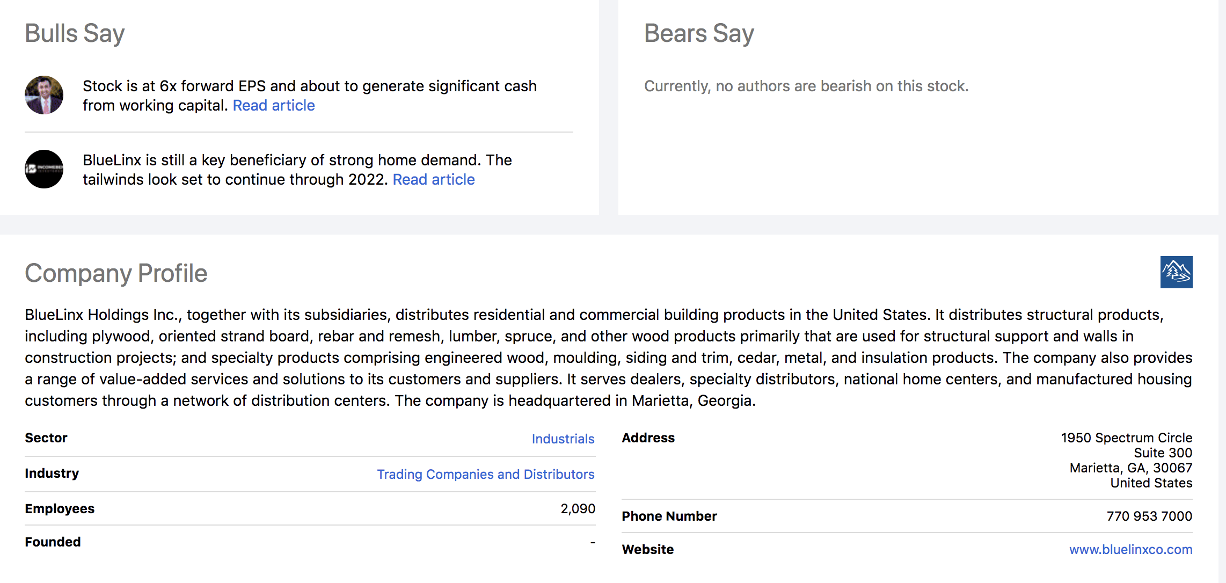The image size is (1226, 583).
Task: Click the Bulls Say heading
Action: (x=75, y=33)
